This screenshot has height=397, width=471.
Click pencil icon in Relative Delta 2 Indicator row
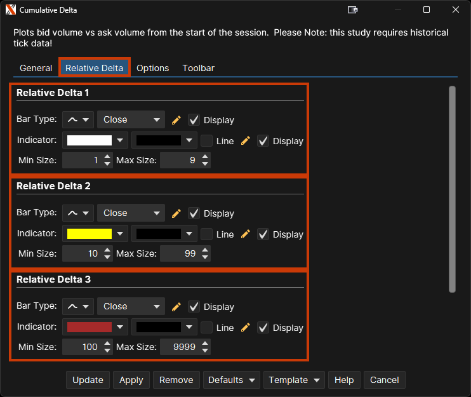coord(246,234)
